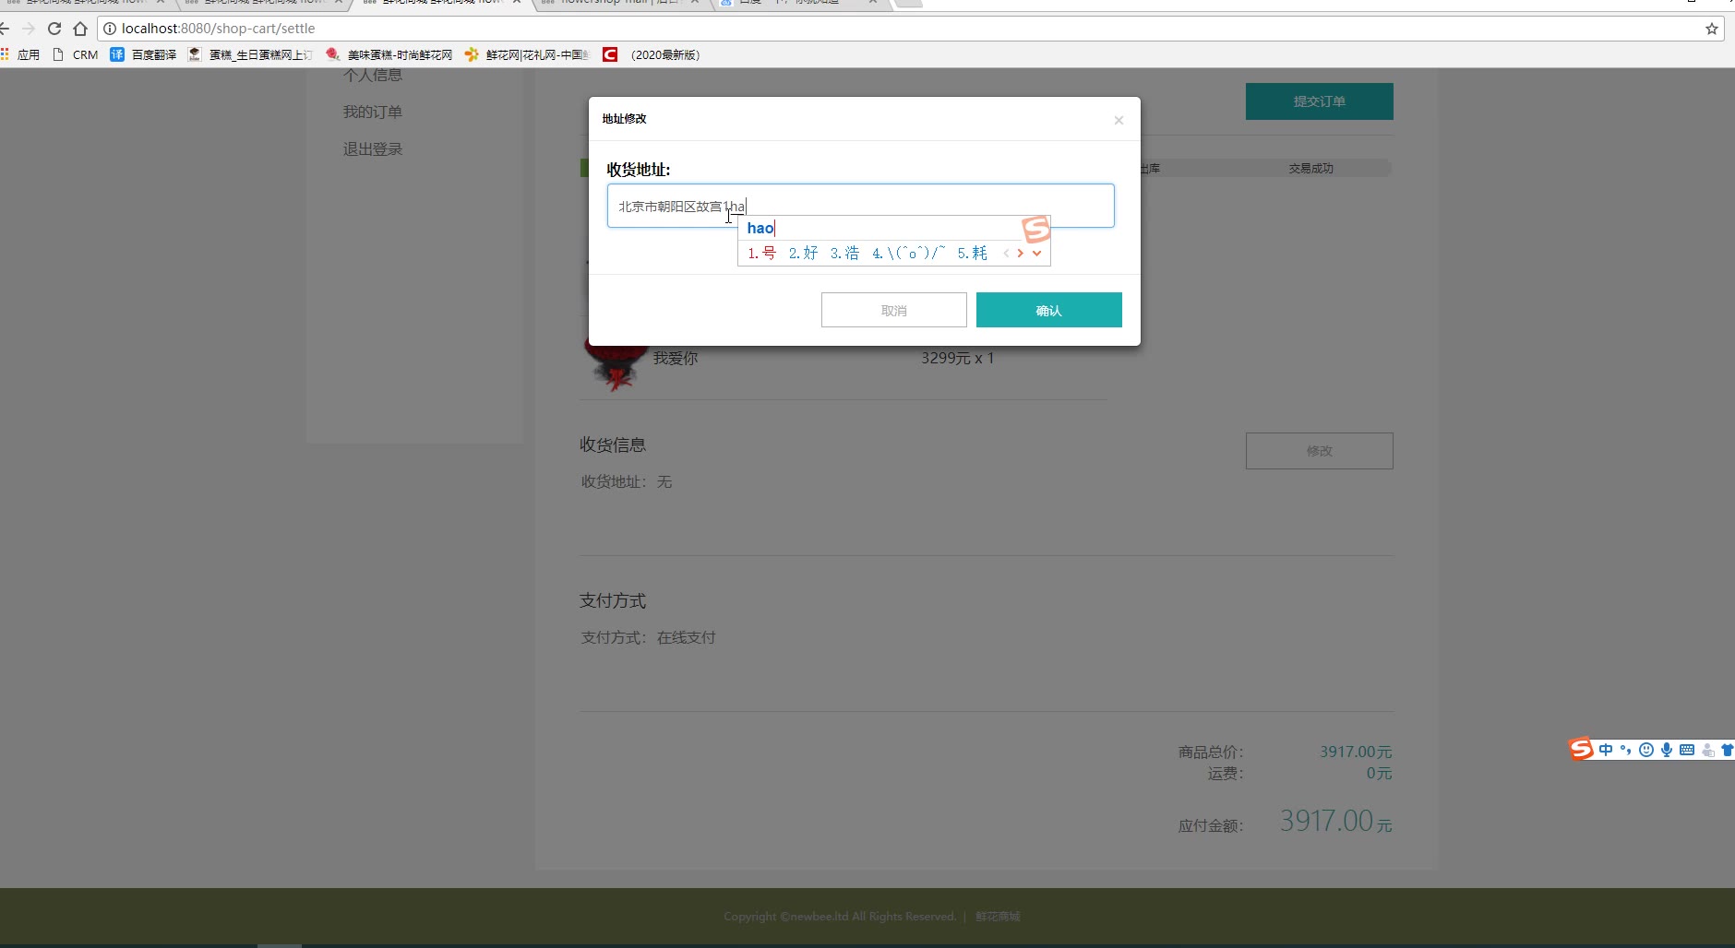Open 我的订单 in the sidebar

pyautogui.click(x=373, y=112)
